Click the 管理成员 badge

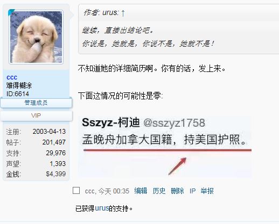36,103
